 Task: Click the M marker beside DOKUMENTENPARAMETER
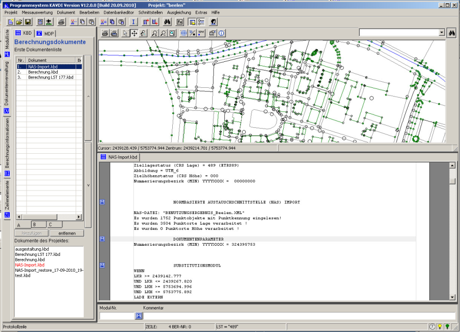tap(102, 239)
